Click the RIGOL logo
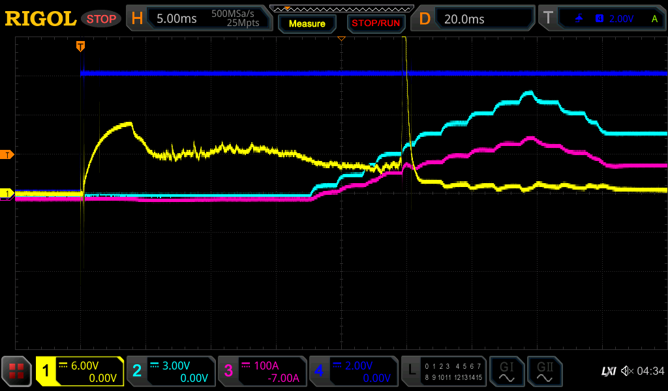Viewport: 668px width, 391px height. click(x=40, y=19)
